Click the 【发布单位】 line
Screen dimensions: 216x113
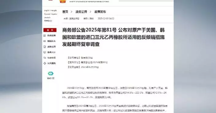point(80,58)
